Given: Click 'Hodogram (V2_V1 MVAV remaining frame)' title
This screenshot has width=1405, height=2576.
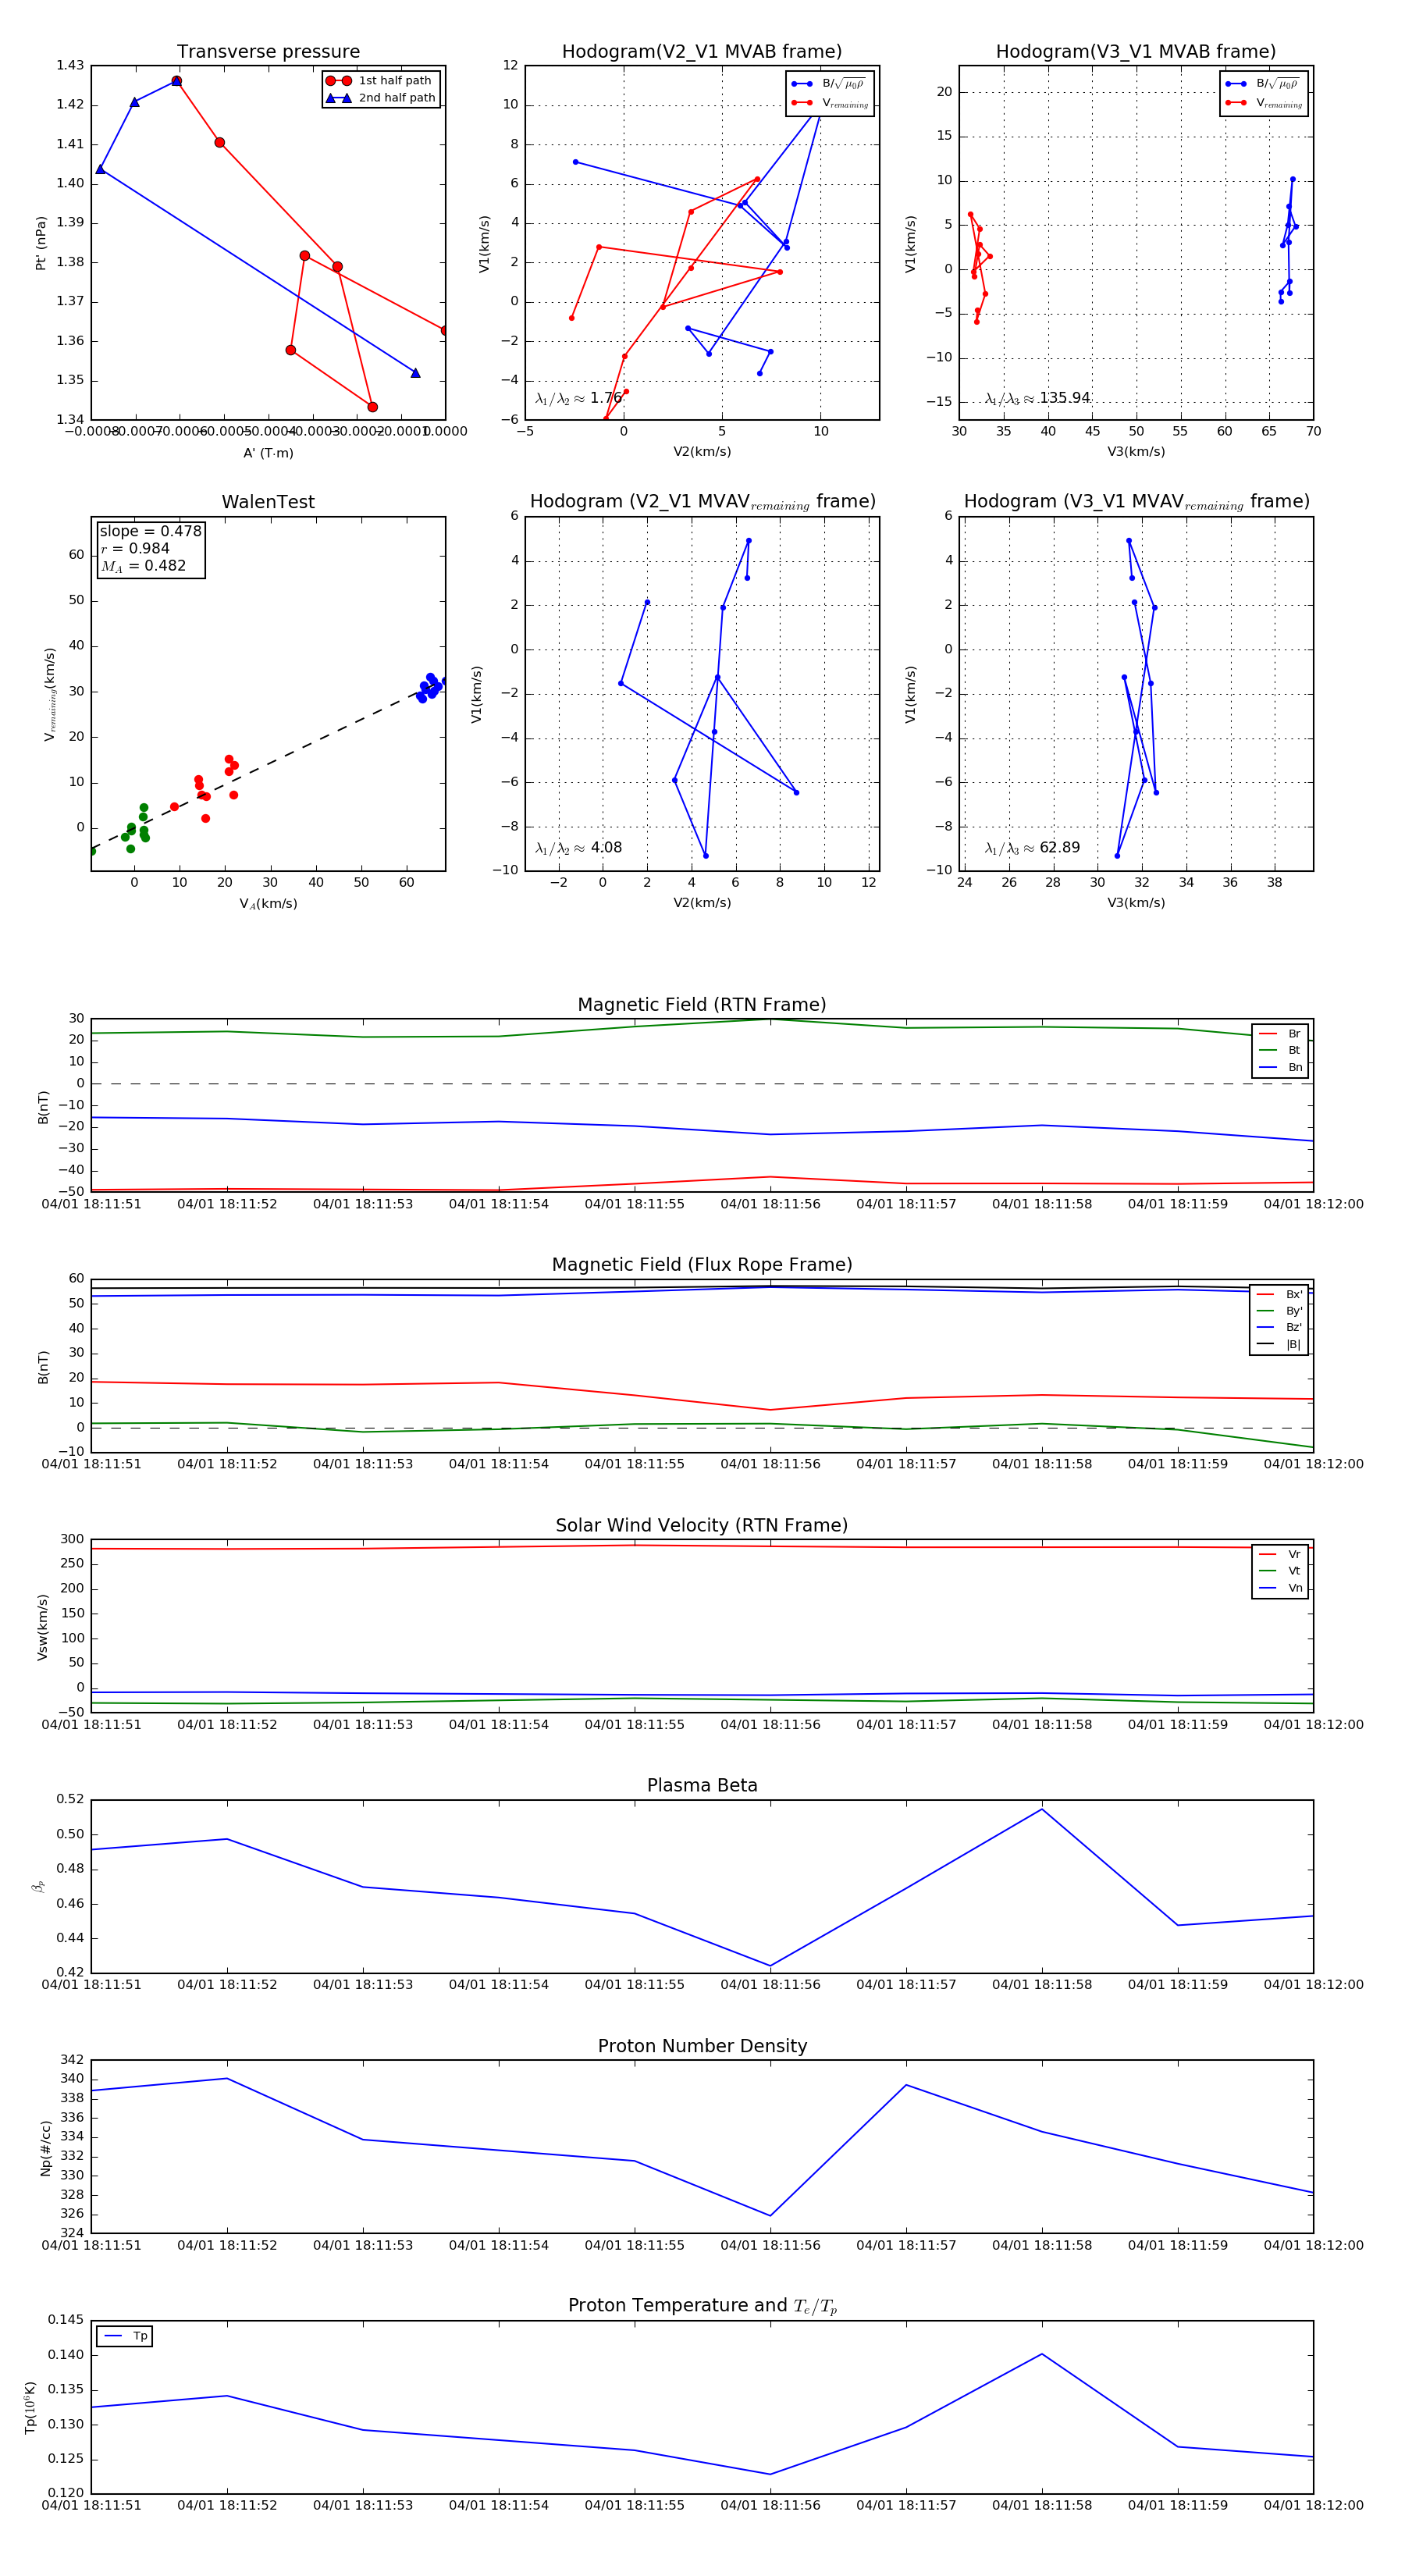Looking at the screenshot, I should click(702, 502).
